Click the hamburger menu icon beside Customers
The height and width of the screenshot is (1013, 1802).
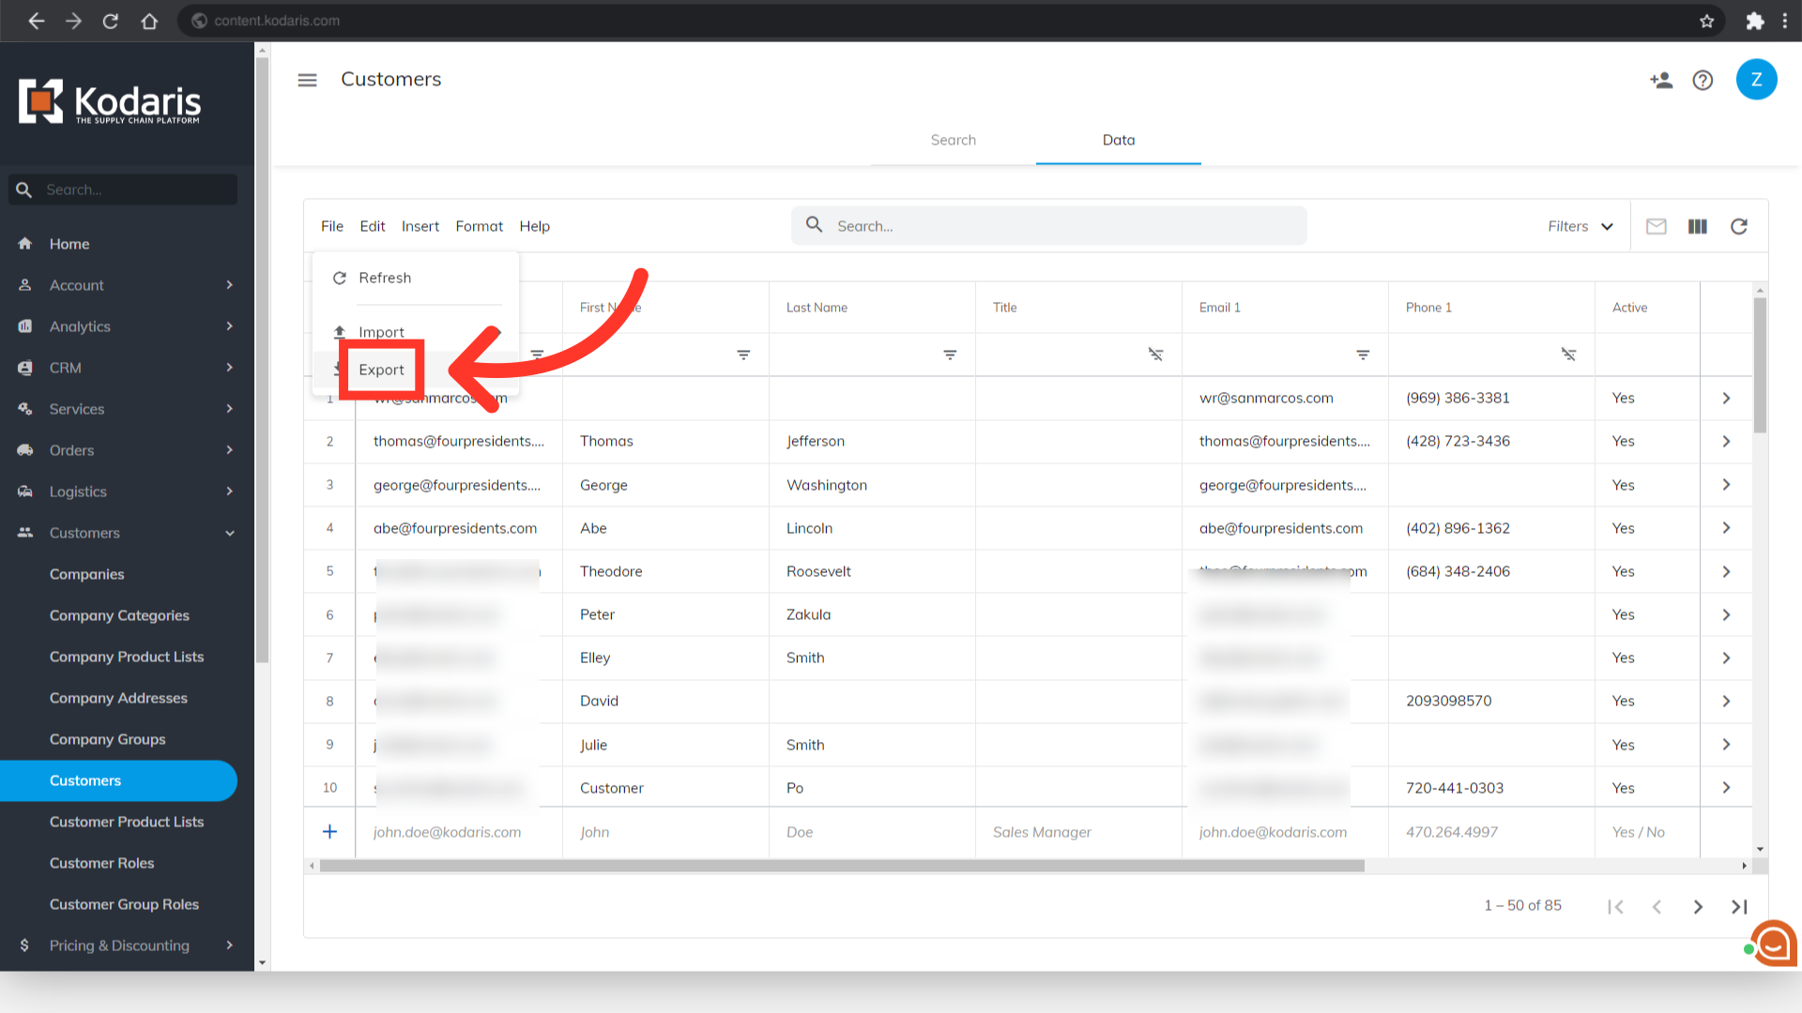pos(307,80)
